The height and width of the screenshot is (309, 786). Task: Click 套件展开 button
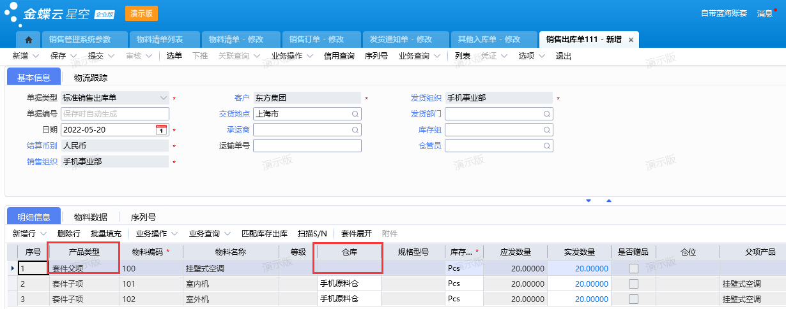click(356, 233)
